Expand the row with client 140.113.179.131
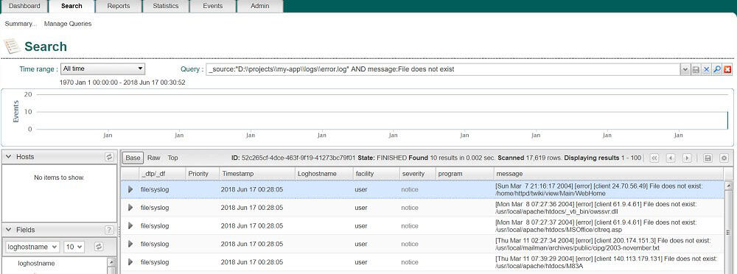The width and height of the screenshot is (737, 274). tap(130, 261)
